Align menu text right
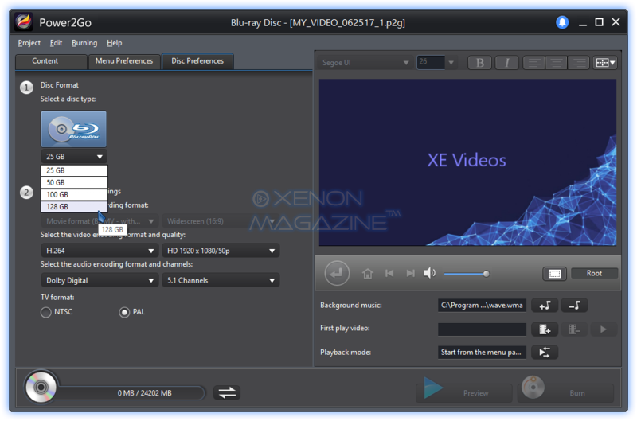 [579, 63]
